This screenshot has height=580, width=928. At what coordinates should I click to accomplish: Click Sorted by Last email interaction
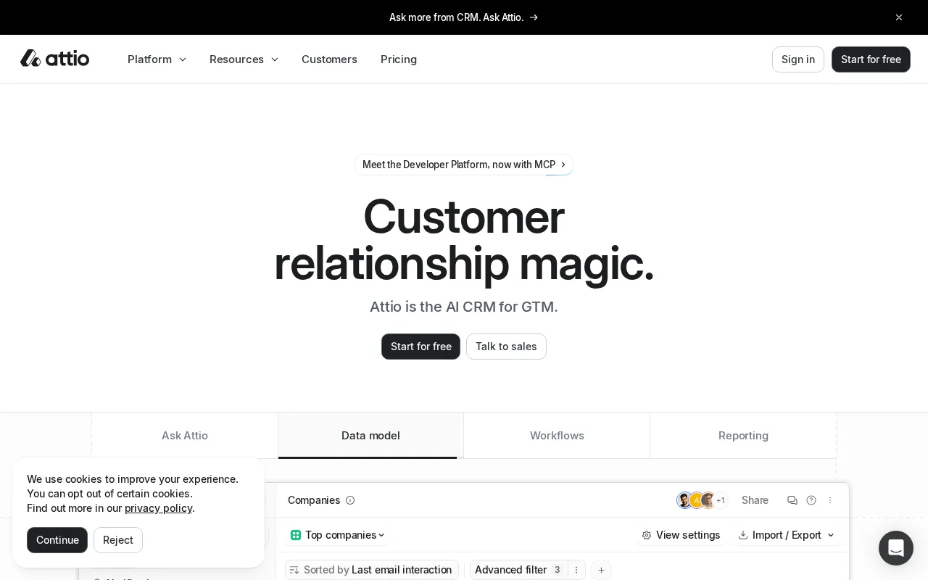coord(371,570)
